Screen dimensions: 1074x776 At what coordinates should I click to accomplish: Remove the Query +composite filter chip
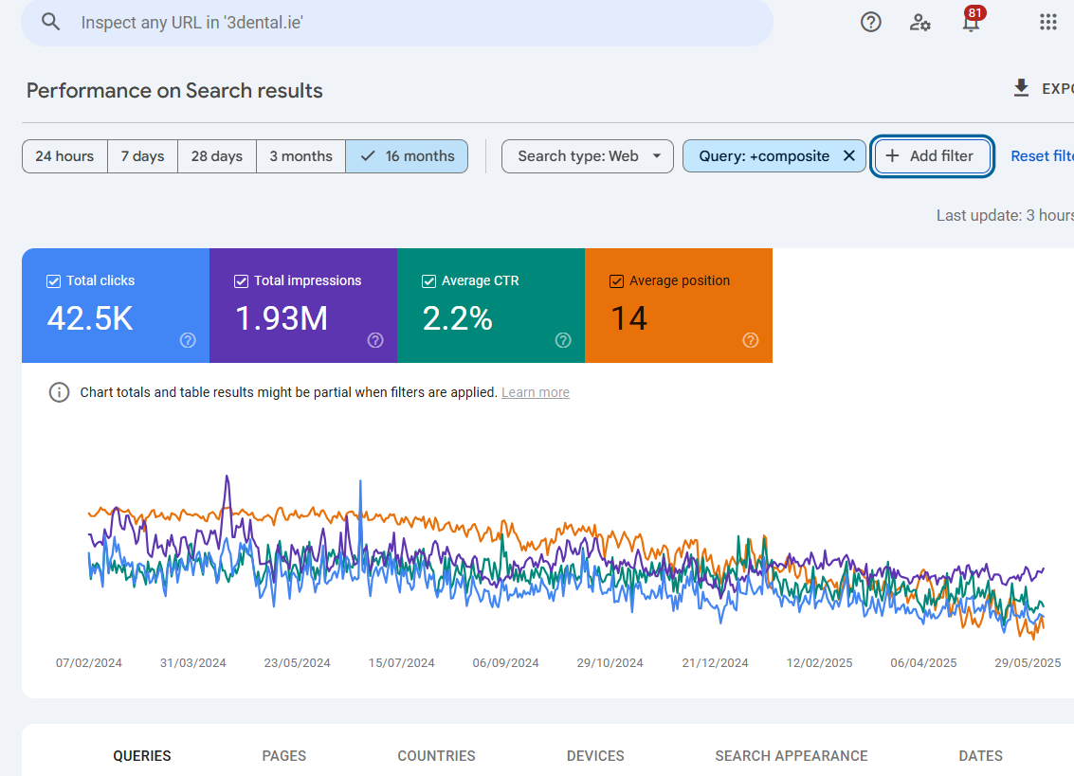848,155
